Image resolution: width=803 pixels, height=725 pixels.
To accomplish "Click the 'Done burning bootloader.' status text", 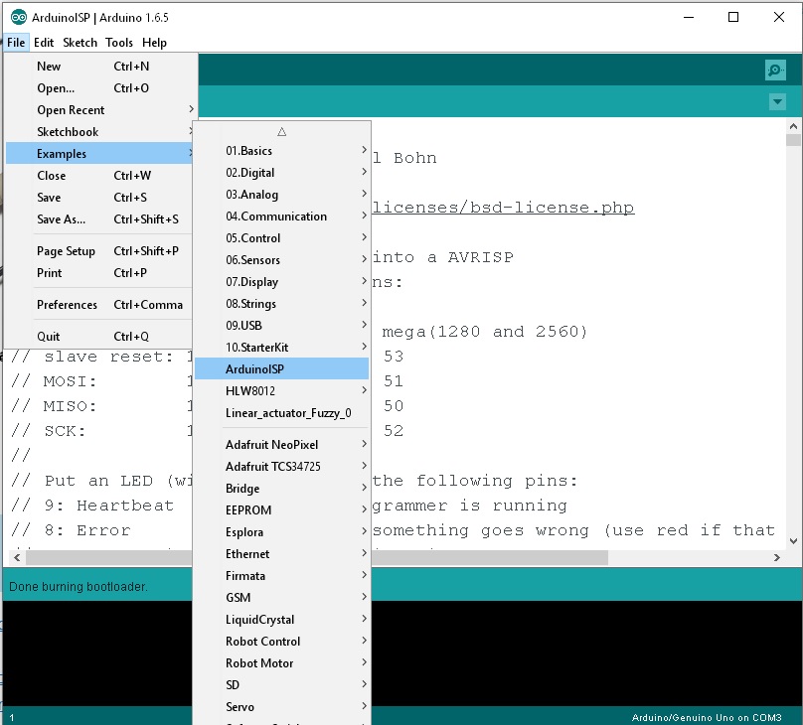I will [x=79, y=587].
